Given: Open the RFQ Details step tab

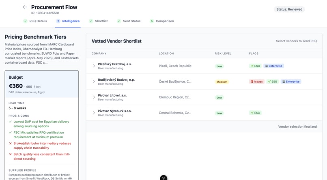Looking at the screenshot, I should point(35,21).
